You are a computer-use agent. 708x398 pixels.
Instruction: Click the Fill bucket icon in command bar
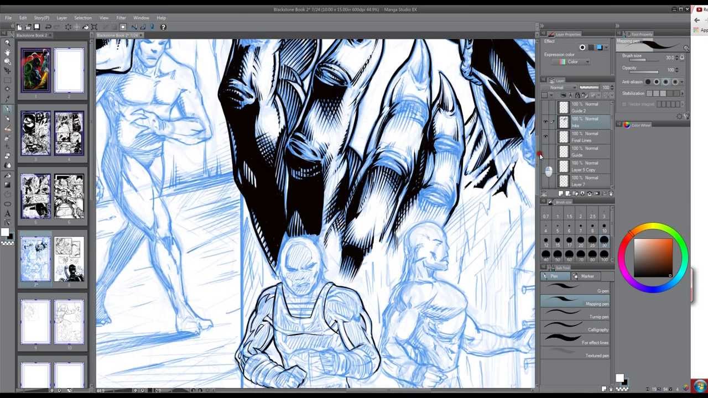point(86,27)
